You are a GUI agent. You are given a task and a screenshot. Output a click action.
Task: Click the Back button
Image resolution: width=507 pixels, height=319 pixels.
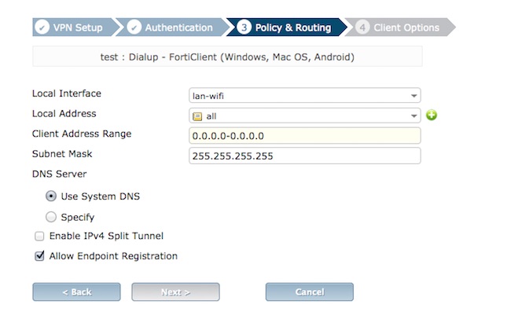(76, 292)
